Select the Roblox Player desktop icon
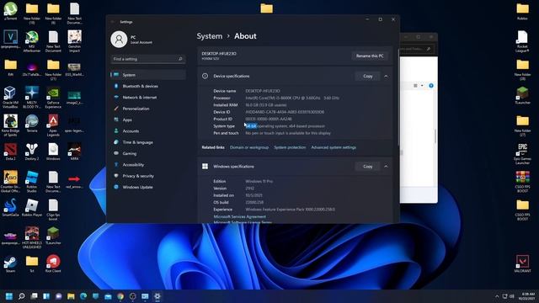Screen dimensions: 539x303 pos(32,208)
